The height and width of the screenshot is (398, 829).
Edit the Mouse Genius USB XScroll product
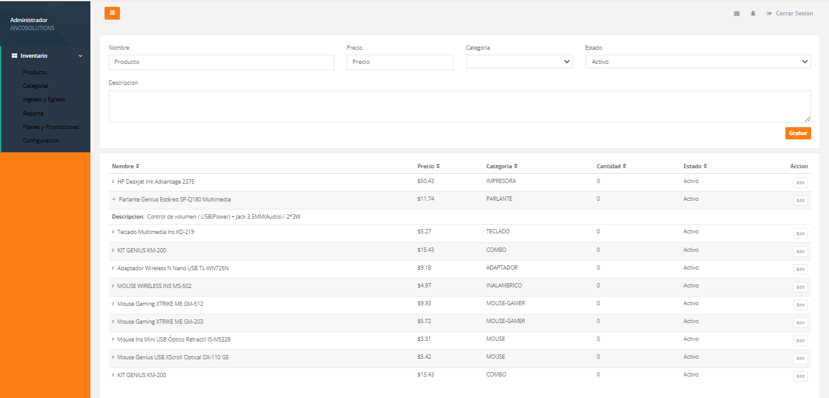click(800, 358)
